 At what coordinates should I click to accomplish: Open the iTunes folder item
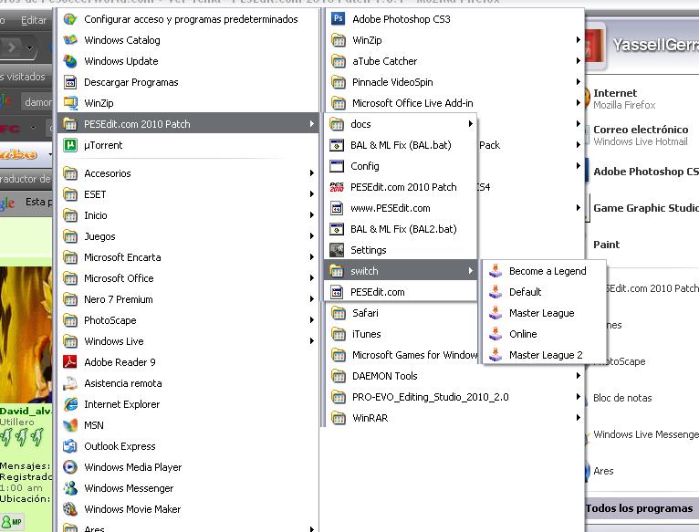pos(402,334)
